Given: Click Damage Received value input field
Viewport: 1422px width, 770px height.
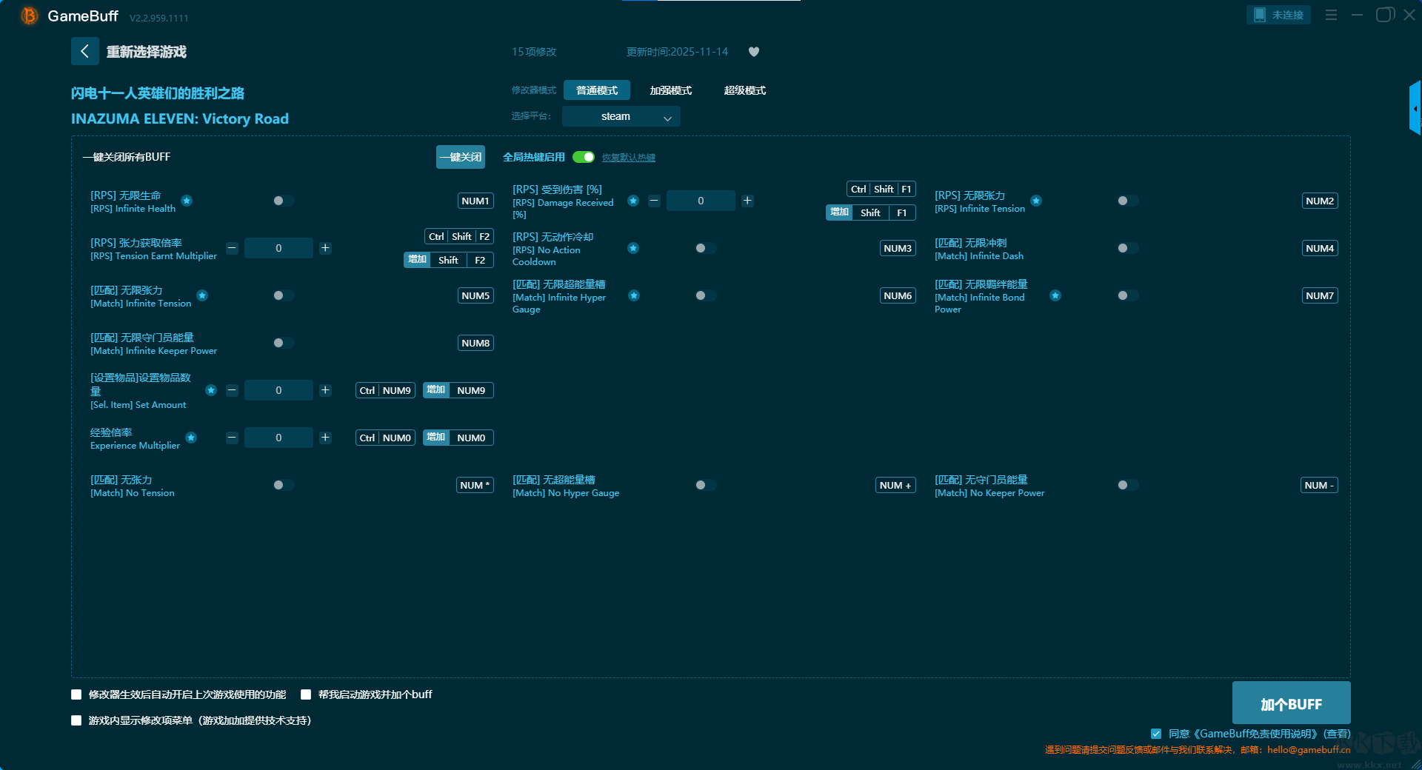Looking at the screenshot, I should point(701,201).
